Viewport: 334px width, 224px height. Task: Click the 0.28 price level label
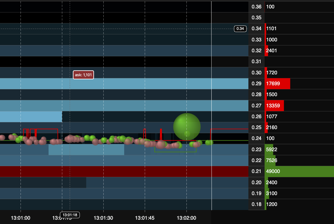click(256, 94)
